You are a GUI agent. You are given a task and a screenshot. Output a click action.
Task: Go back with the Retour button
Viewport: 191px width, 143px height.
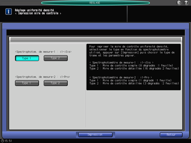[x=171, y=135]
